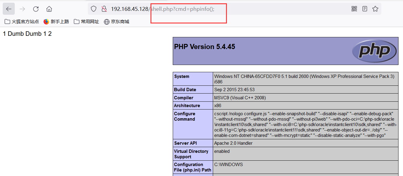403x176 pixels.
Task: Select the Apache 2.0 Handler value
Action: coord(233,143)
